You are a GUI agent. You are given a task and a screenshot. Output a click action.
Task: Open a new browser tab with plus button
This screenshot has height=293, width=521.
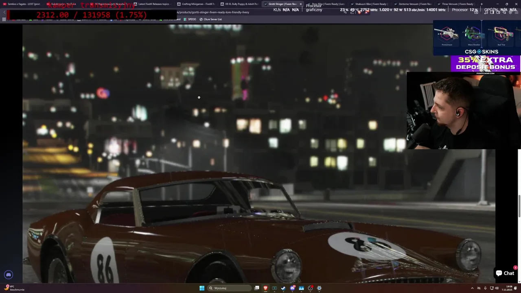[482, 4]
